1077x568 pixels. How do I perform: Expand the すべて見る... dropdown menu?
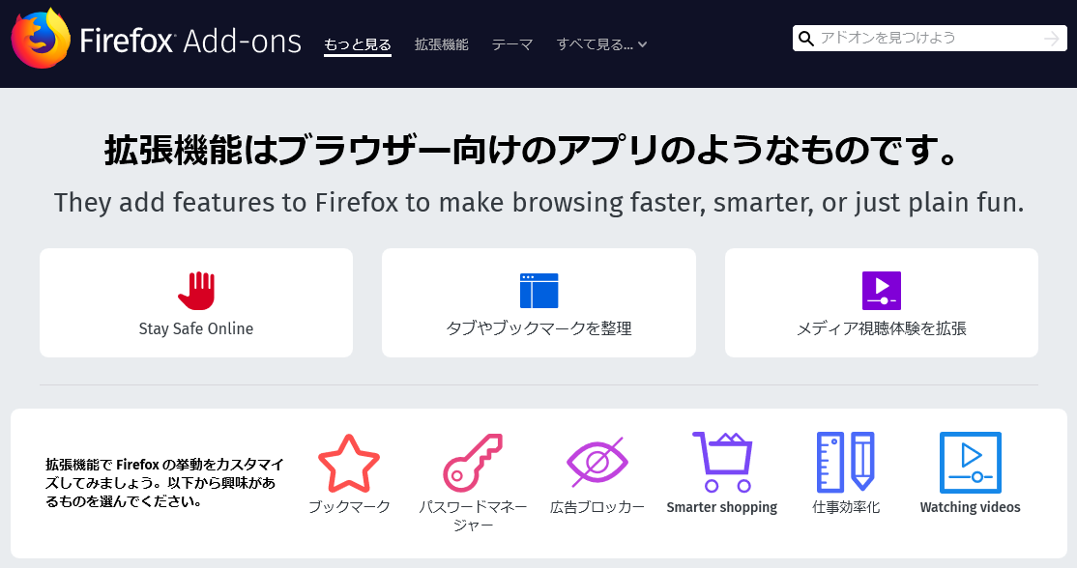point(601,44)
